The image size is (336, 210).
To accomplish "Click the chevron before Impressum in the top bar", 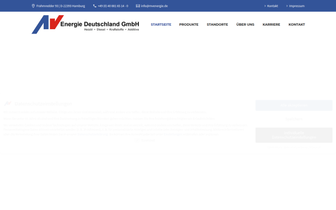I will pyautogui.click(x=287, y=6).
